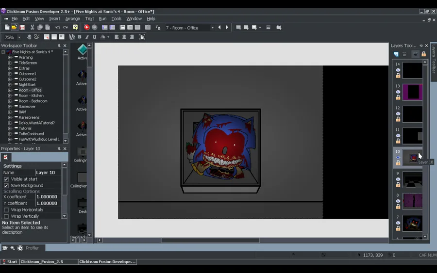
Task: Go to next frame arrow
Action: click(x=227, y=27)
